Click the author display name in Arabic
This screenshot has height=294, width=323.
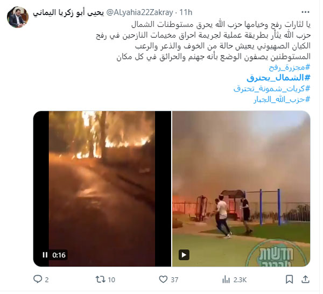click(68, 12)
